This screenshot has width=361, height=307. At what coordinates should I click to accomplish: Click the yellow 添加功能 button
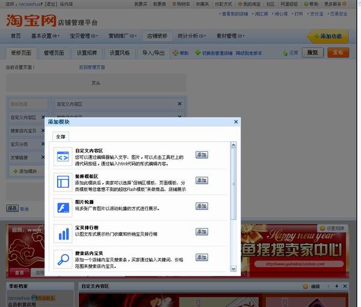click(x=328, y=37)
